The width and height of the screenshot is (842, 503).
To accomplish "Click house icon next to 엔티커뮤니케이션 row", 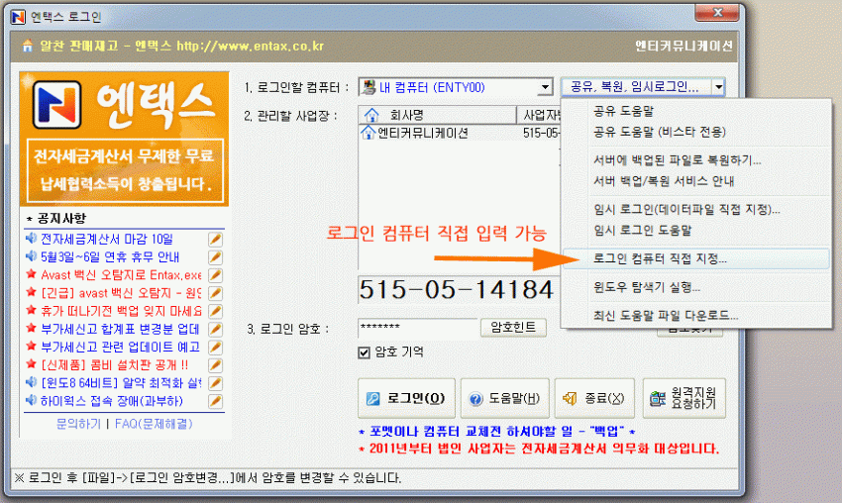I will (368, 132).
